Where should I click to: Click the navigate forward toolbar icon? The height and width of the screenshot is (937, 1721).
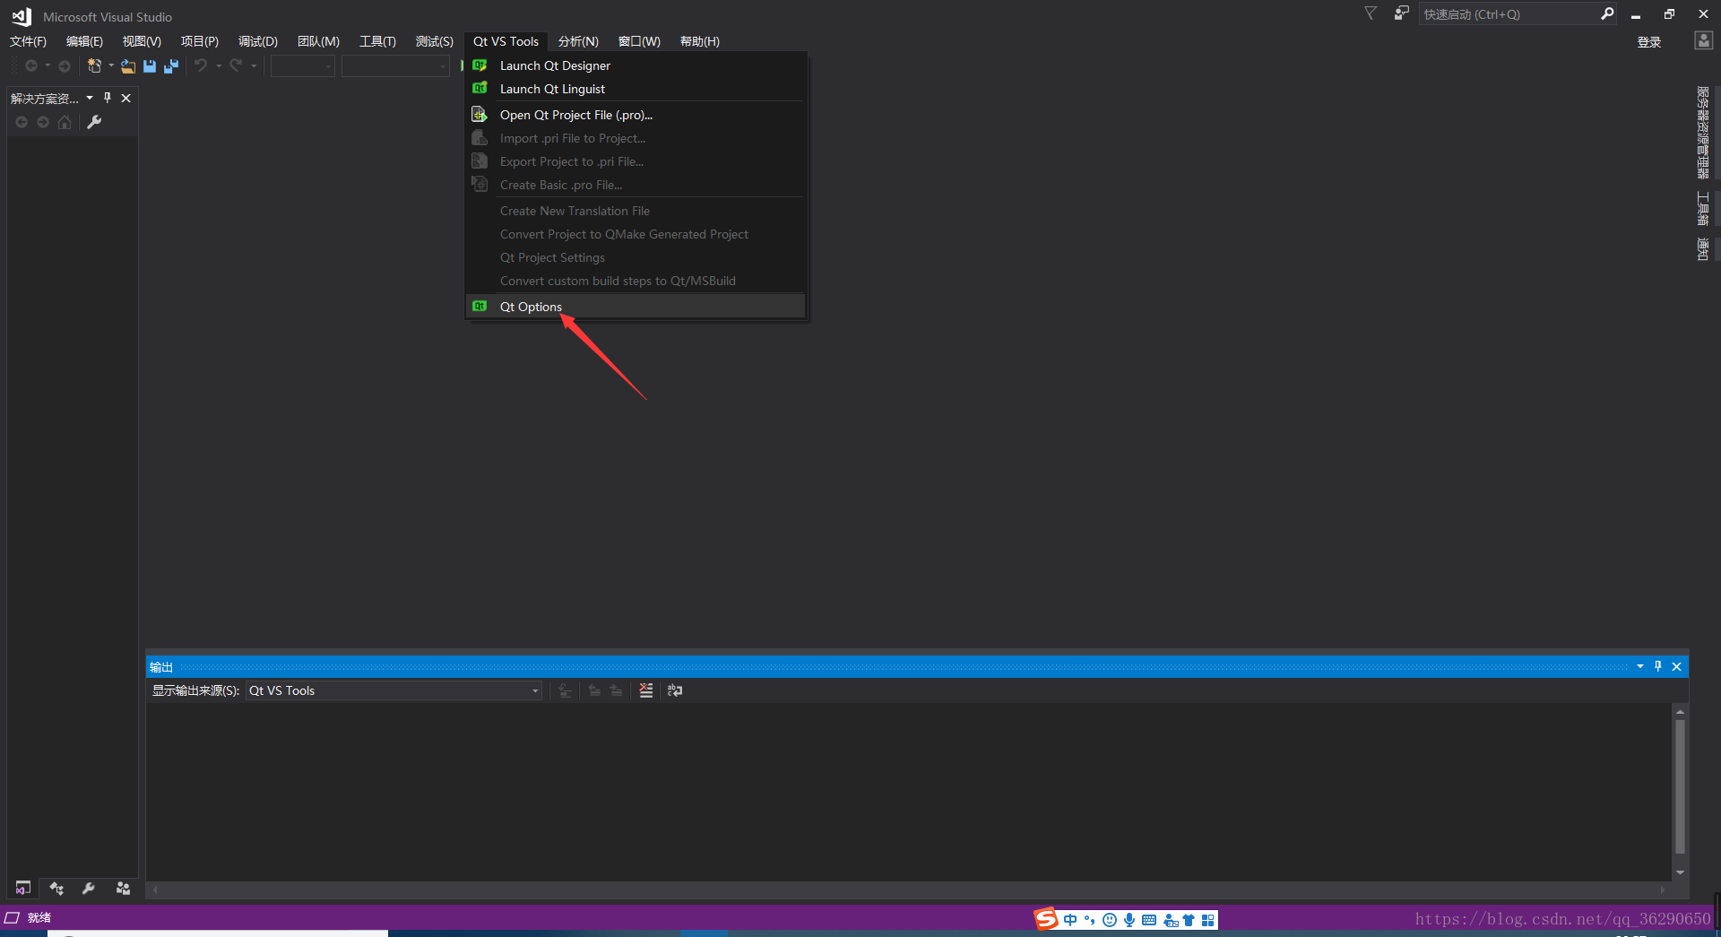coord(65,65)
